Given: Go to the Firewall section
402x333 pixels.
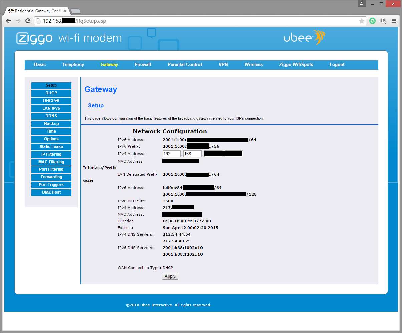Looking at the screenshot, I should [143, 65].
